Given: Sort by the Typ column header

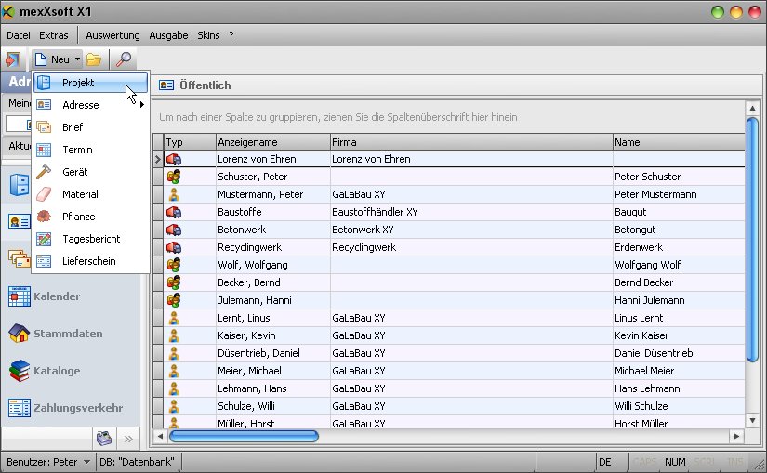Looking at the screenshot, I should [x=190, y=142].
